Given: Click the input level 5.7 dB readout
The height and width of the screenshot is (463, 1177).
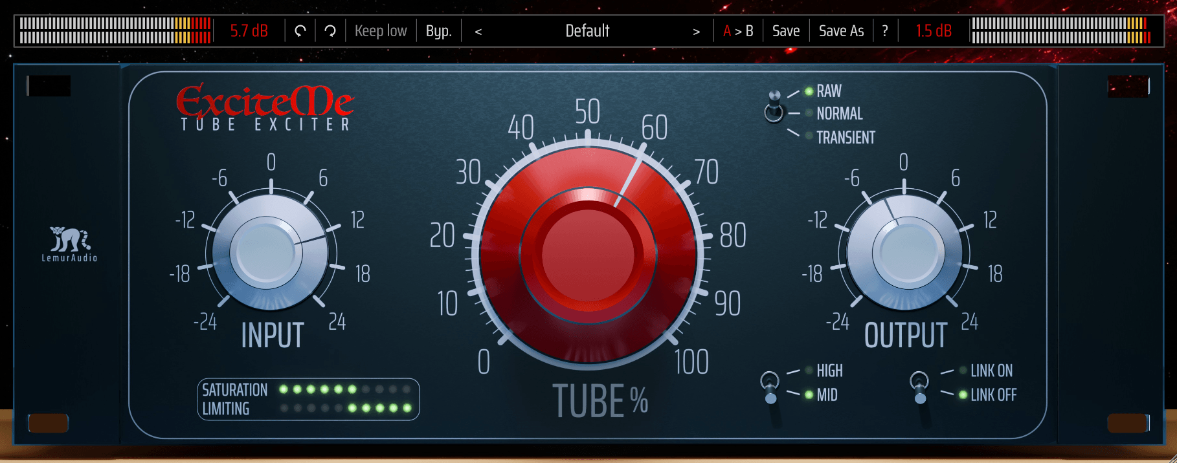Looking at the screenshot, I should point(249,31).
